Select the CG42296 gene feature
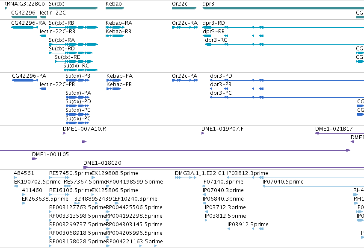The width and height of the screenshot is (364, 248). pyautogui.click(x=24, y=17)
